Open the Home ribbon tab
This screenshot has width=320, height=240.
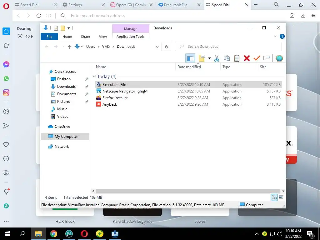pyautogui.click(x=67, y=37)
